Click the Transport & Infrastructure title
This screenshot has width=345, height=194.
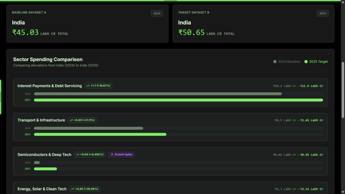(42, 120)
